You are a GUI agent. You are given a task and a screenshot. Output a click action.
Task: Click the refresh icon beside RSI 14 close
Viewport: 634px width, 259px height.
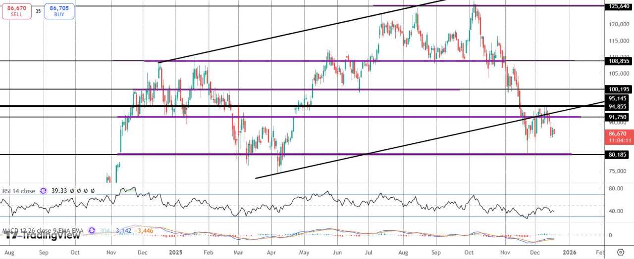[x=43, y=191]
